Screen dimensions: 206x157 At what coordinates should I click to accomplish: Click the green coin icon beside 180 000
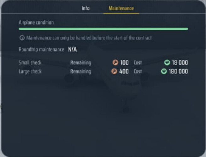click(x=164, y=71)
